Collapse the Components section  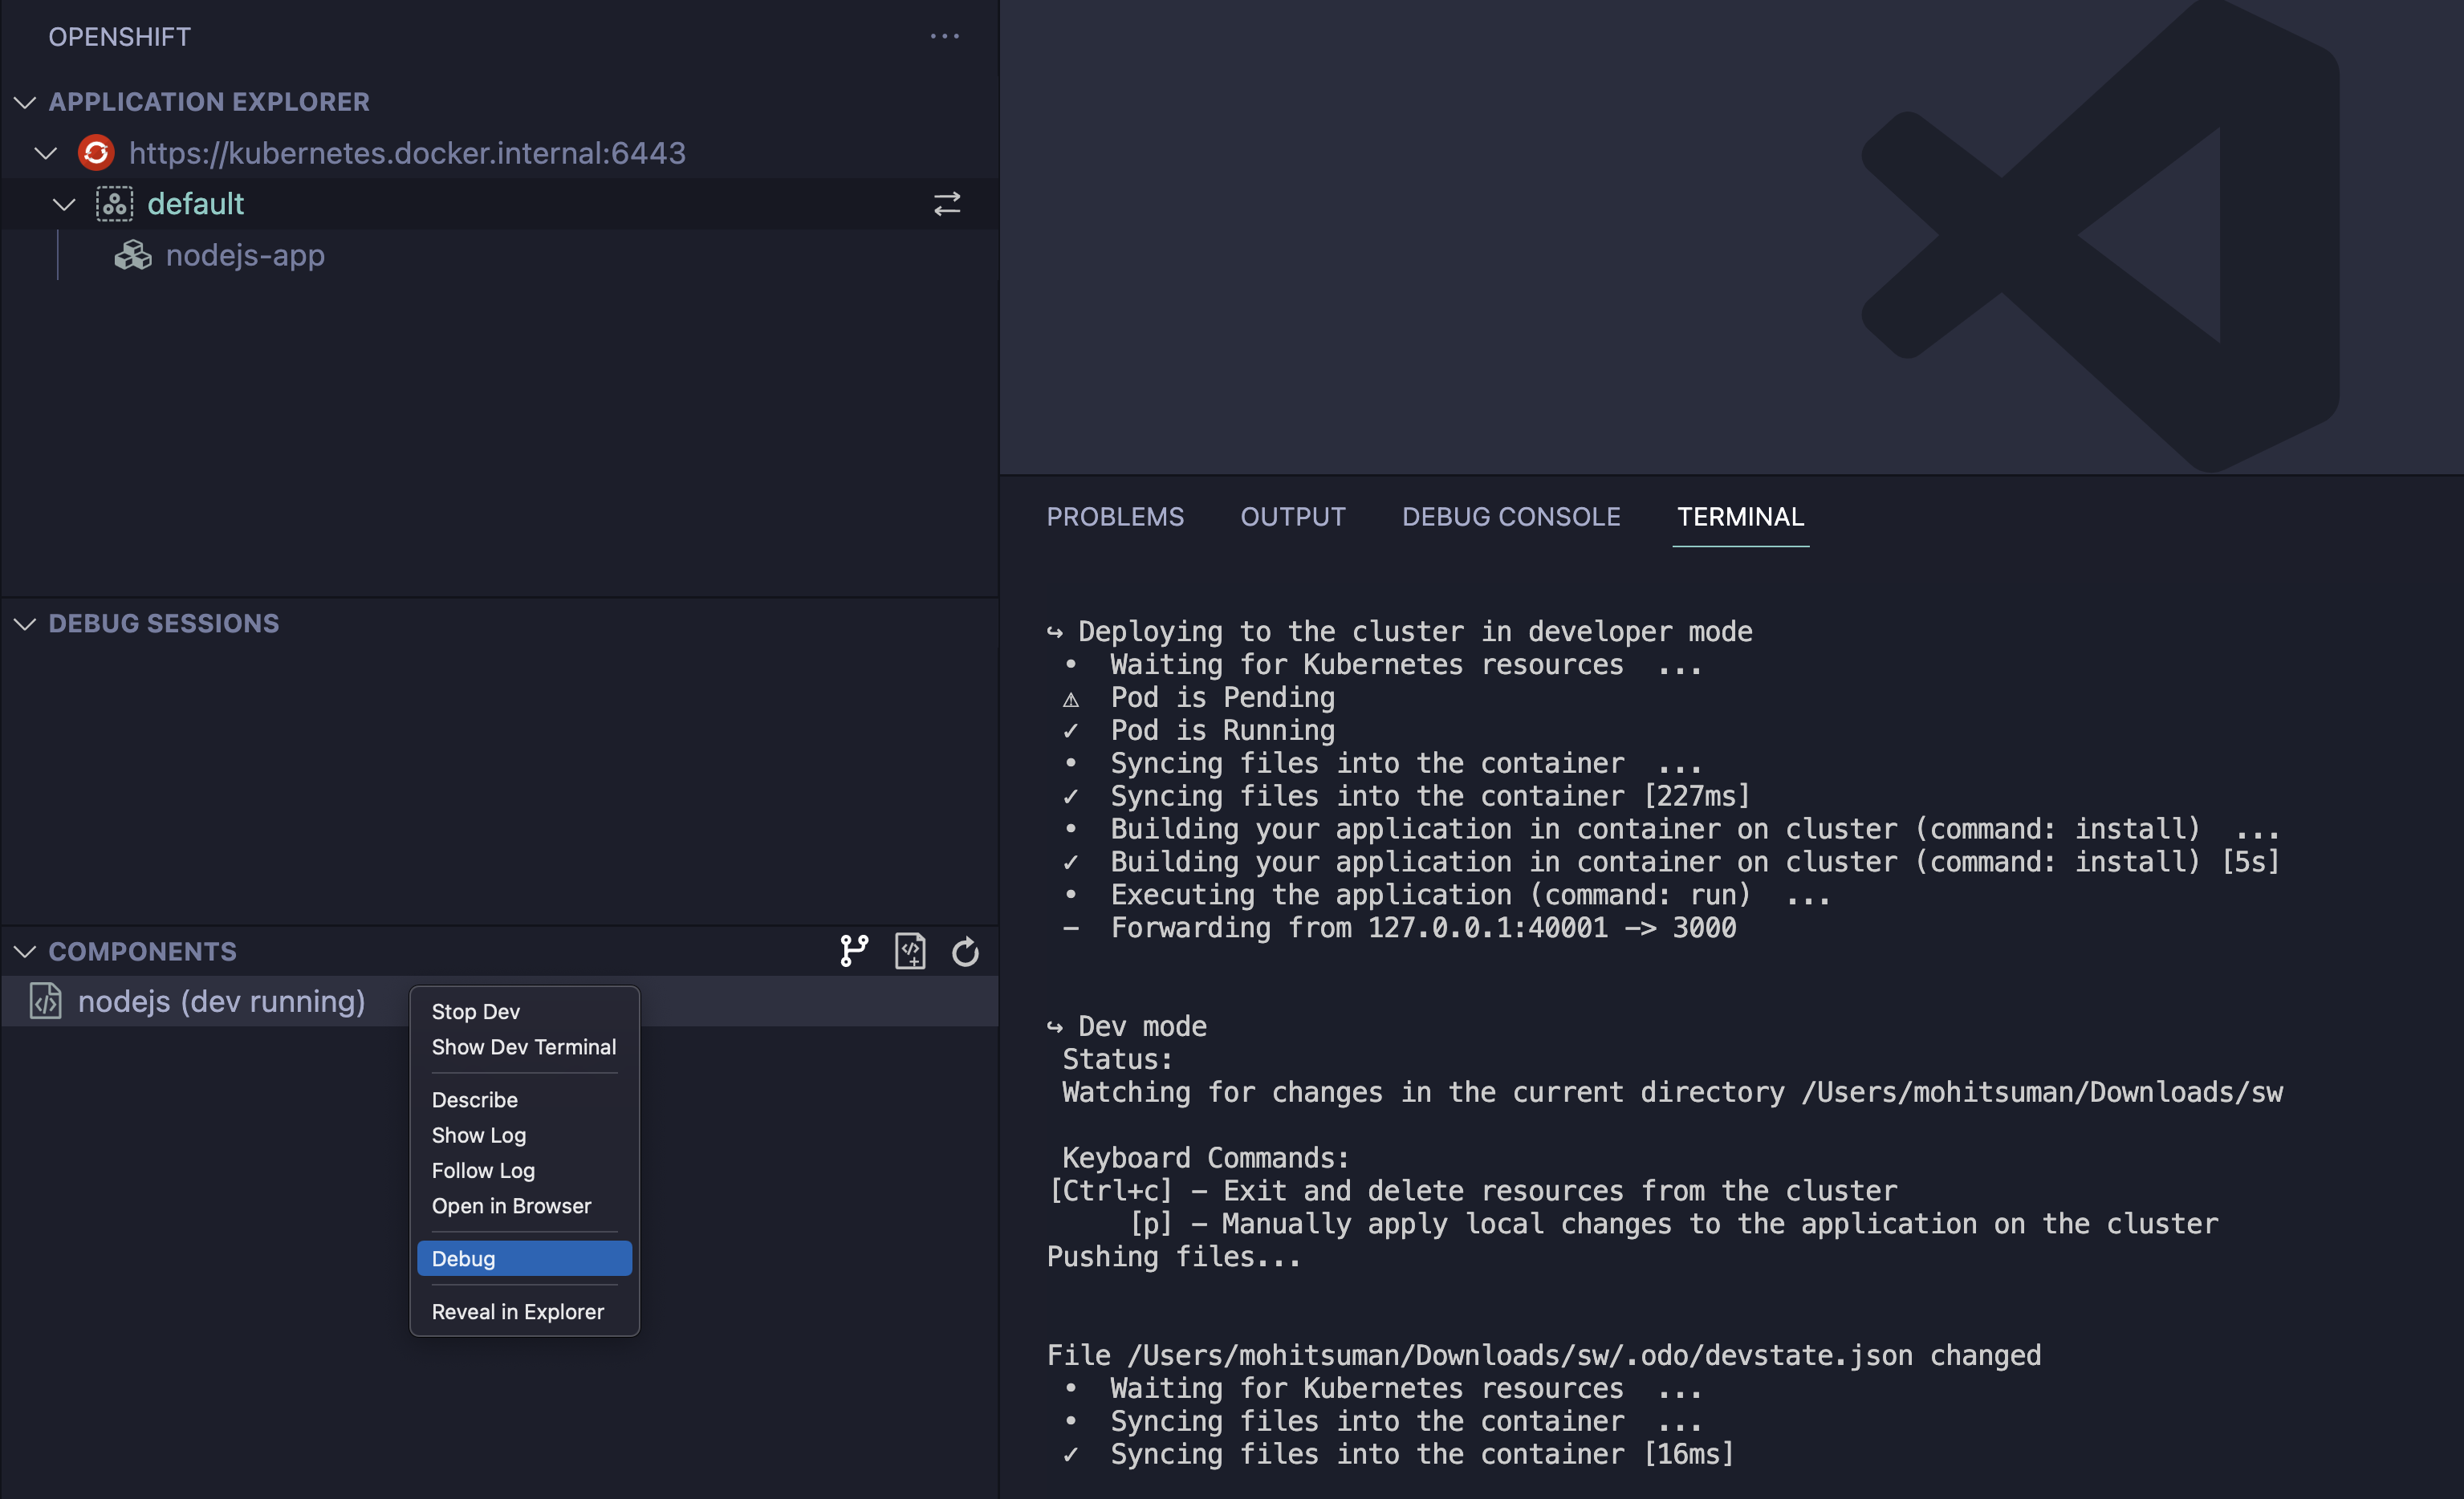[25, 951]
